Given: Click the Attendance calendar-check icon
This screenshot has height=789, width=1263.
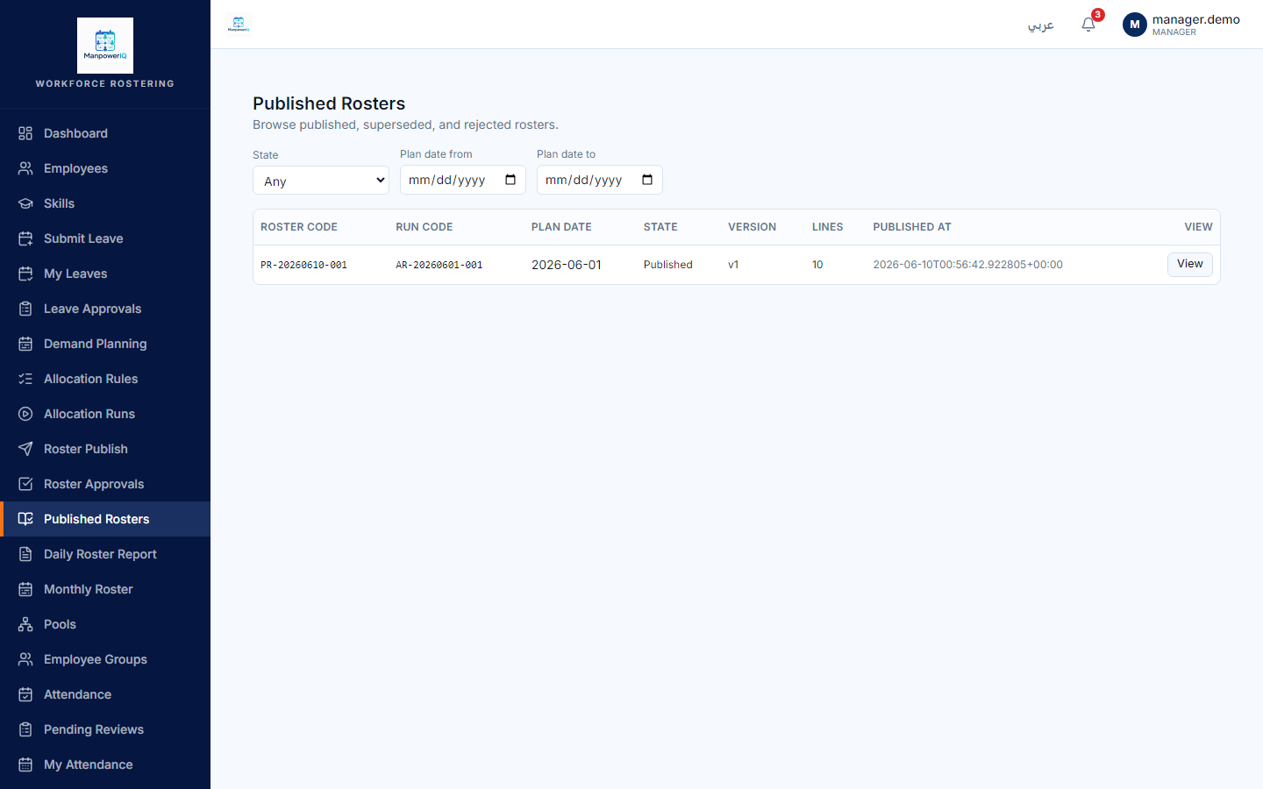Looking at the screenshot, I should tap(25, 694).
